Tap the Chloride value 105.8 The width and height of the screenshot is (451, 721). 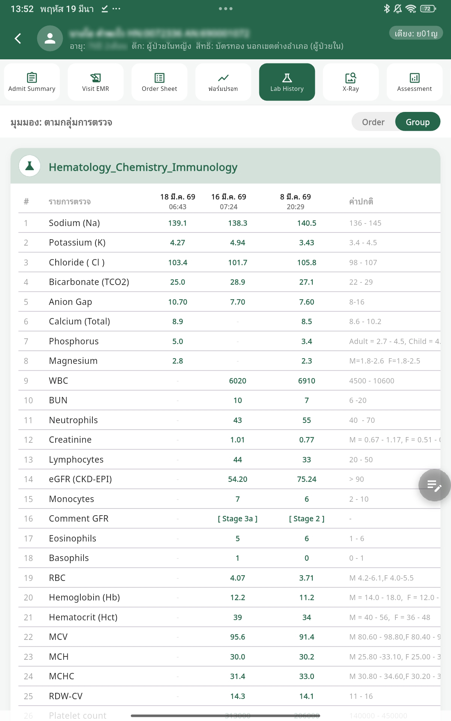tap(307, 262)
